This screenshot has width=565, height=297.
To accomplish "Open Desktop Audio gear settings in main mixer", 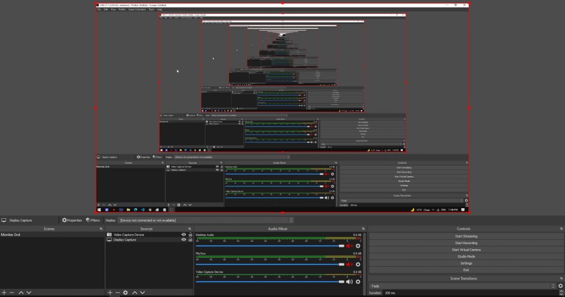I will click(358, 246).
